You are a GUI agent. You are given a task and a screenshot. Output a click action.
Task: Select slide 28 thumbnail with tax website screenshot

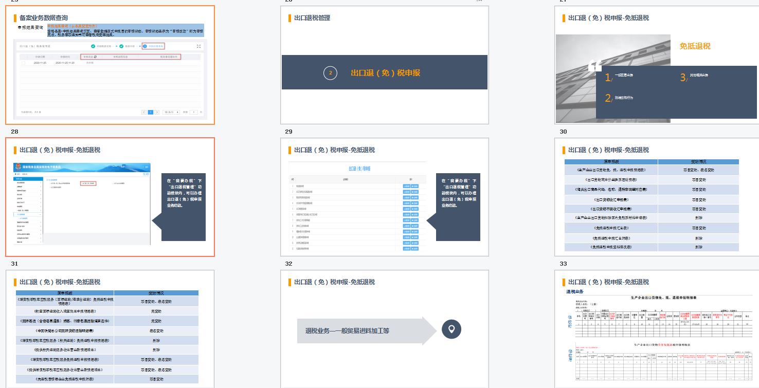[x=110, y=197]
